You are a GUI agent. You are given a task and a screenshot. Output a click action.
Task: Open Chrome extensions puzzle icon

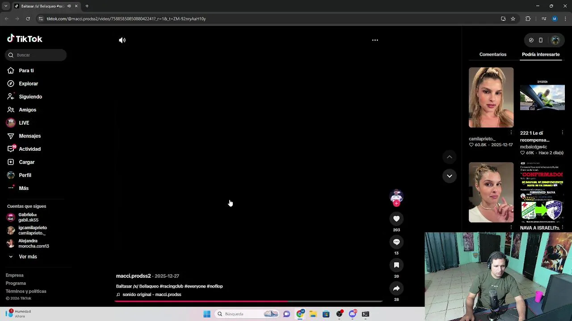[x=528, y=19]
